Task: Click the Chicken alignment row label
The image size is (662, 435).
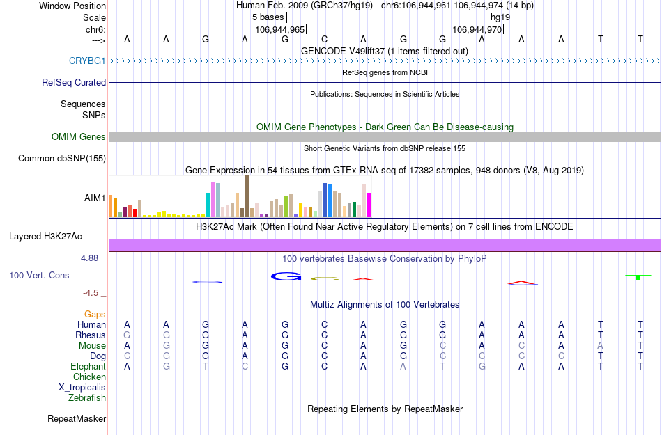Action: tap(89, 377)
